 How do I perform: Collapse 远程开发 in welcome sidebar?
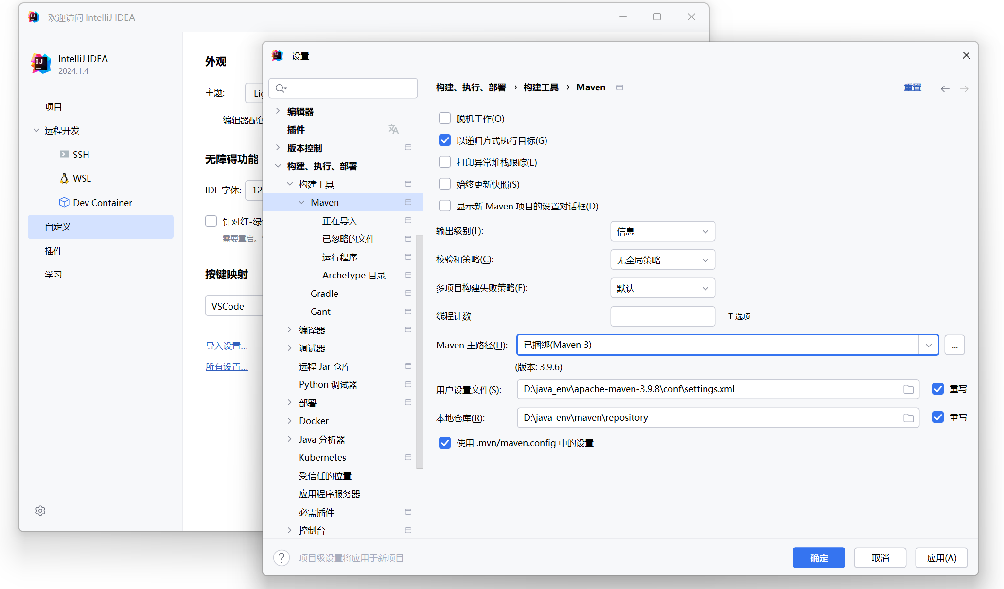click(36, 130)
